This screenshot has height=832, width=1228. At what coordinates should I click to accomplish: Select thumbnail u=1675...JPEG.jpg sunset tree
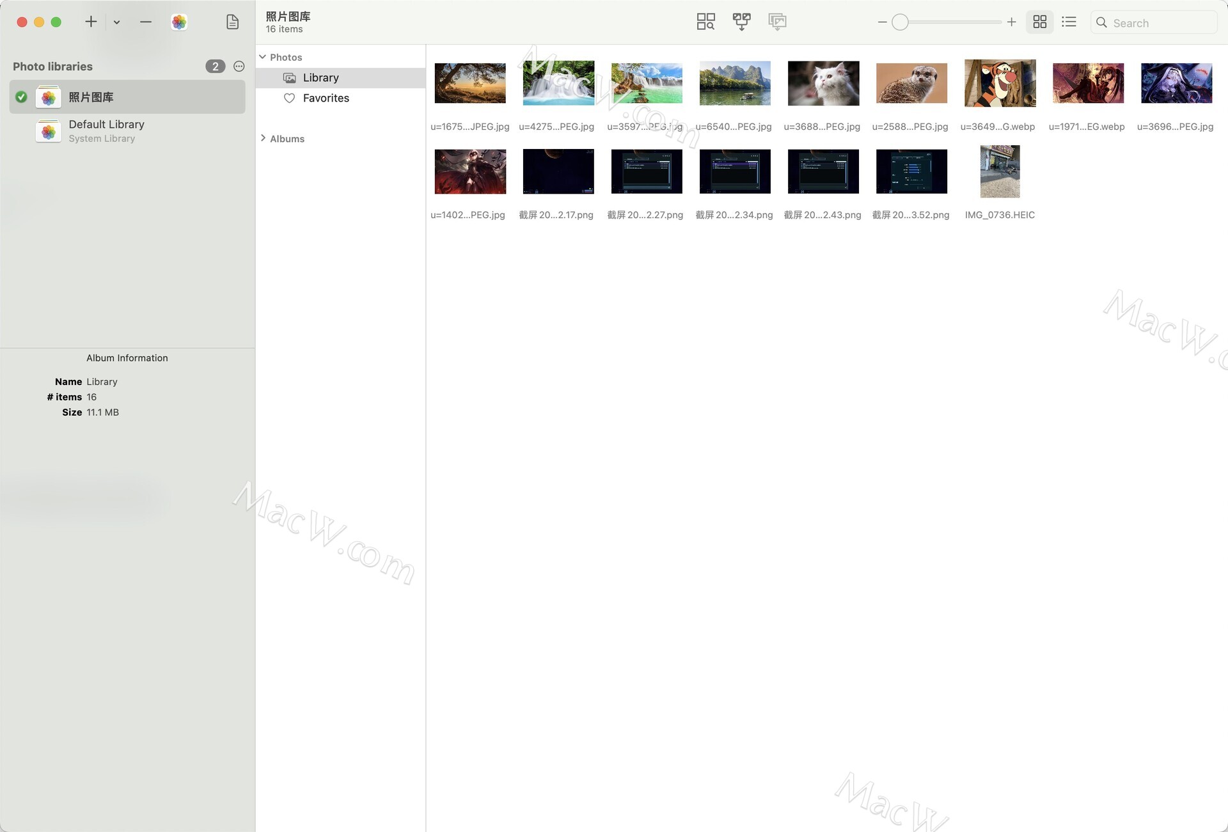click(x=470, y=83)
